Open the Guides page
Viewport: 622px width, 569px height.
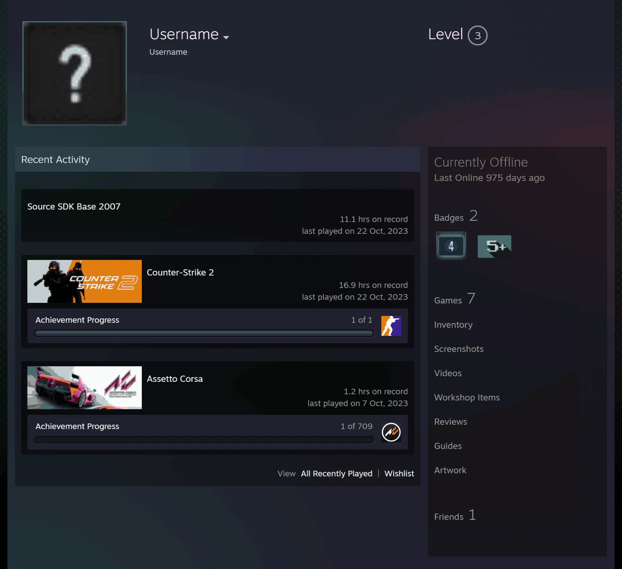point(448,446)
